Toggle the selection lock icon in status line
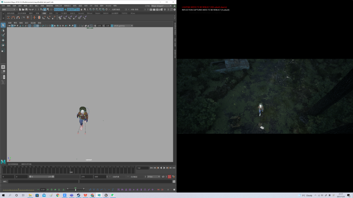 (x=81, y=9)
